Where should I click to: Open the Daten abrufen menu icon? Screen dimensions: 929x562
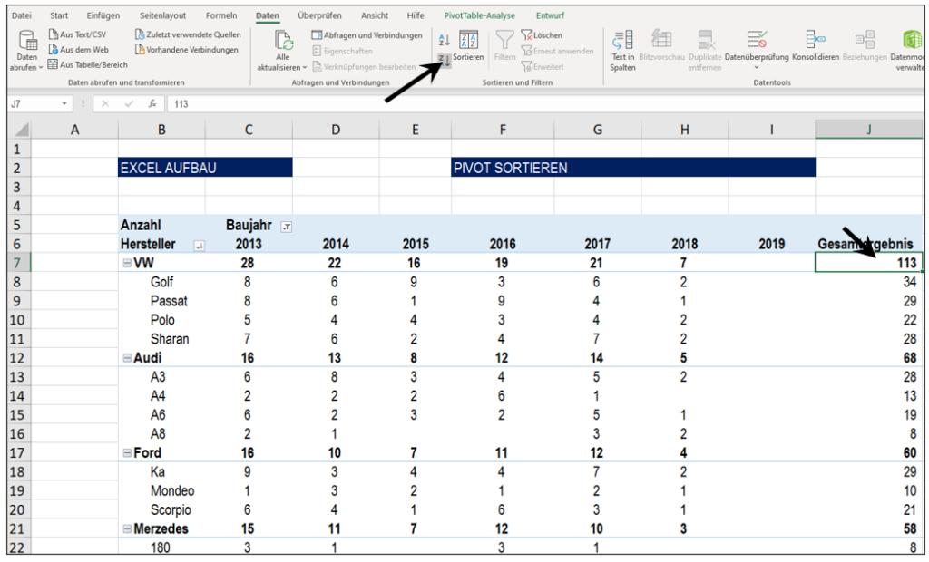[x=27, y=40]
